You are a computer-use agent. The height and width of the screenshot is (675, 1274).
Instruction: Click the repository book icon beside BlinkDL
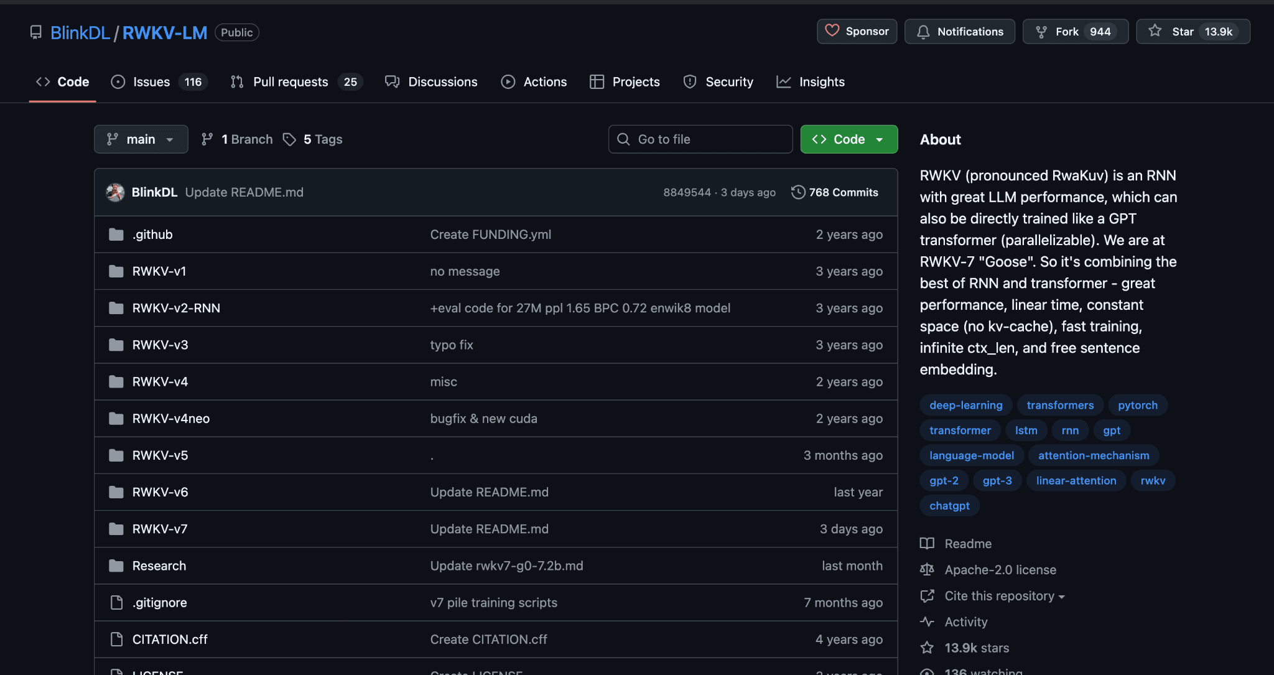point(36,32)
